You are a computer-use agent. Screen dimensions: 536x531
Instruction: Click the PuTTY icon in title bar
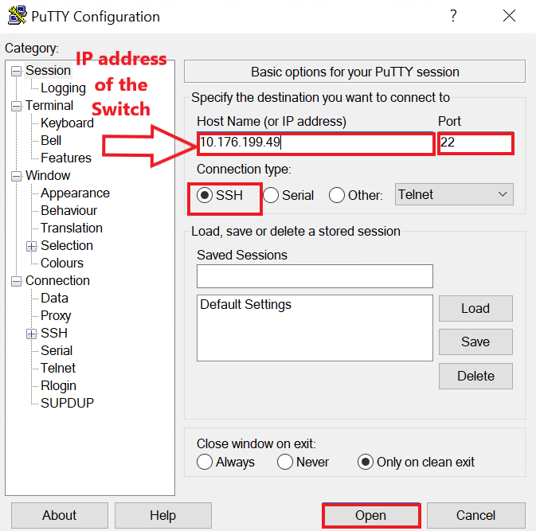17,16
